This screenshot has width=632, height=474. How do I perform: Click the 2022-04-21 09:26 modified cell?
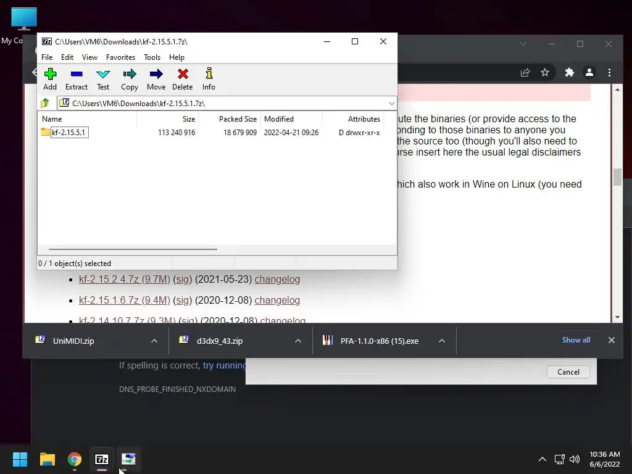point(291,133)
